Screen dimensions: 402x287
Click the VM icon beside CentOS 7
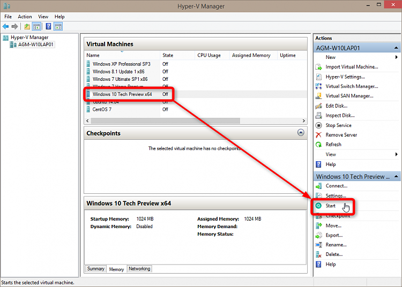coord(88,109)
